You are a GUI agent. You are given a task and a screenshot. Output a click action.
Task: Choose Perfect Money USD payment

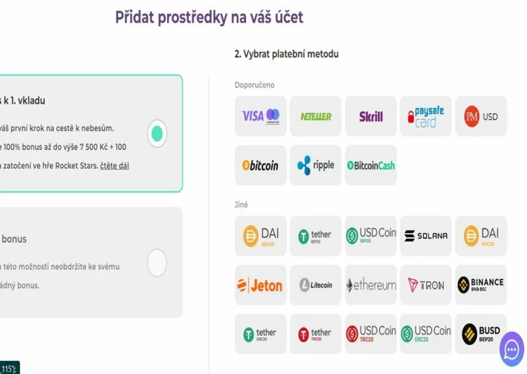click(x=481, y=116)
